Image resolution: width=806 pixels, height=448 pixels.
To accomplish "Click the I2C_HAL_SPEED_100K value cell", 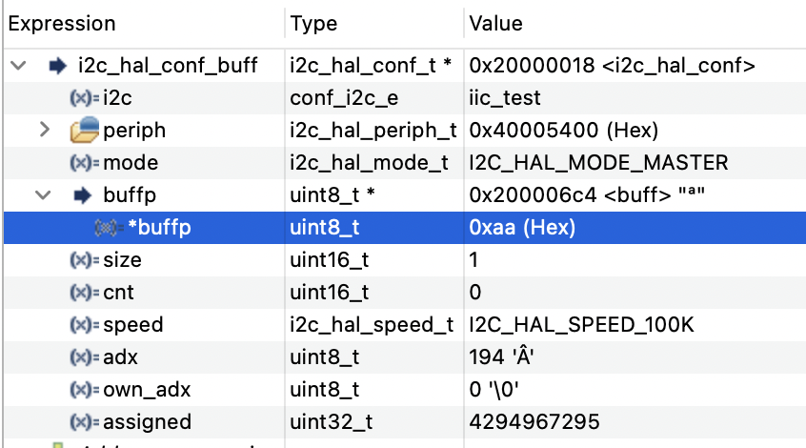I will pos(582,325).
